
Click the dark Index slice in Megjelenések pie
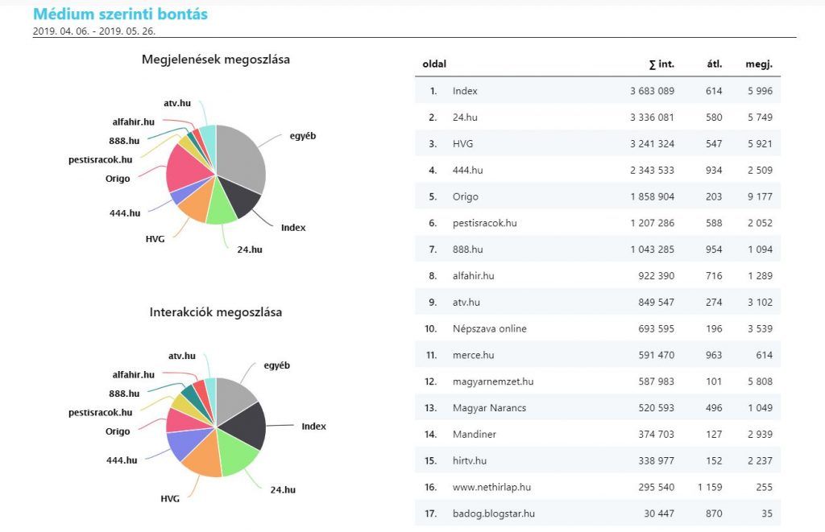coord(241,199)
